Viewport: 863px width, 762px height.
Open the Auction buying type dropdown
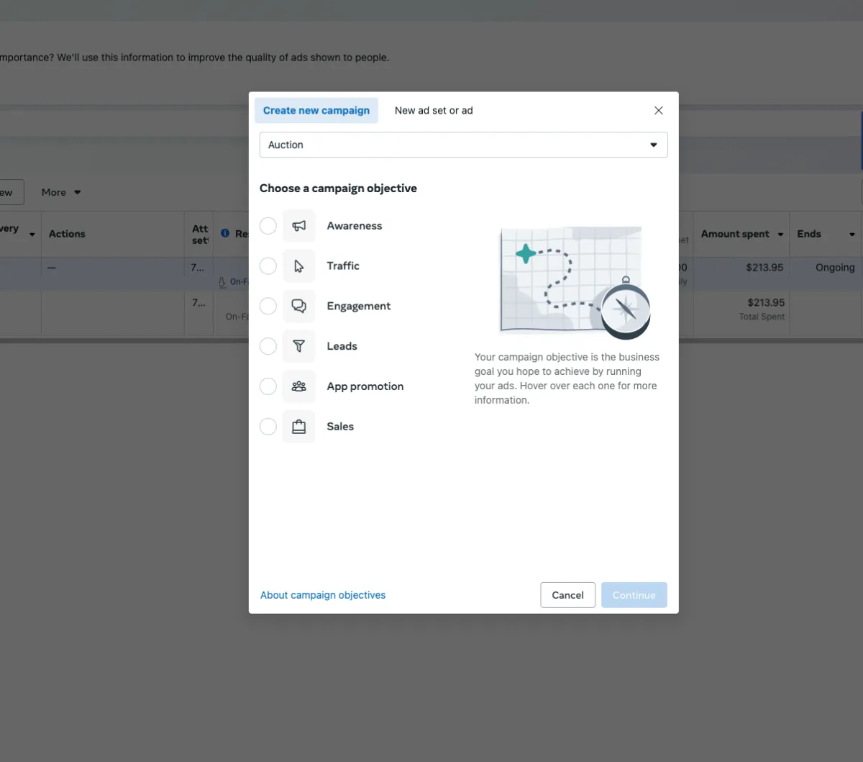(x=463, y=145)
